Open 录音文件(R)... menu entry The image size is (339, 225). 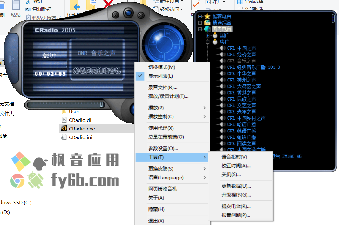pyautogui.click(x=172, y=88)
